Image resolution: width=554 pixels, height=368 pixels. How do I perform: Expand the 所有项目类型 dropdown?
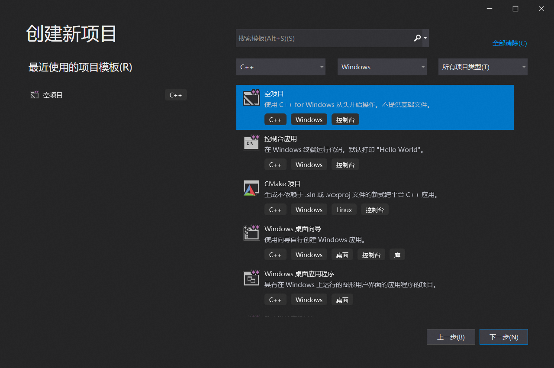point(483,67)
